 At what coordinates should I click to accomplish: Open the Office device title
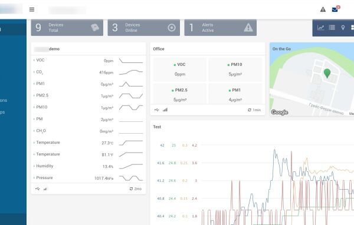[x=159, y=49]
